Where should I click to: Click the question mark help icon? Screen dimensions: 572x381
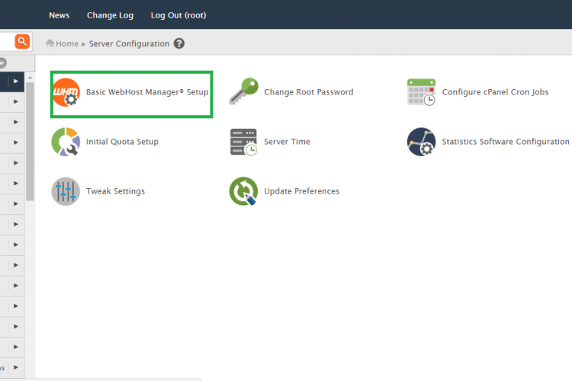(178, 43)
